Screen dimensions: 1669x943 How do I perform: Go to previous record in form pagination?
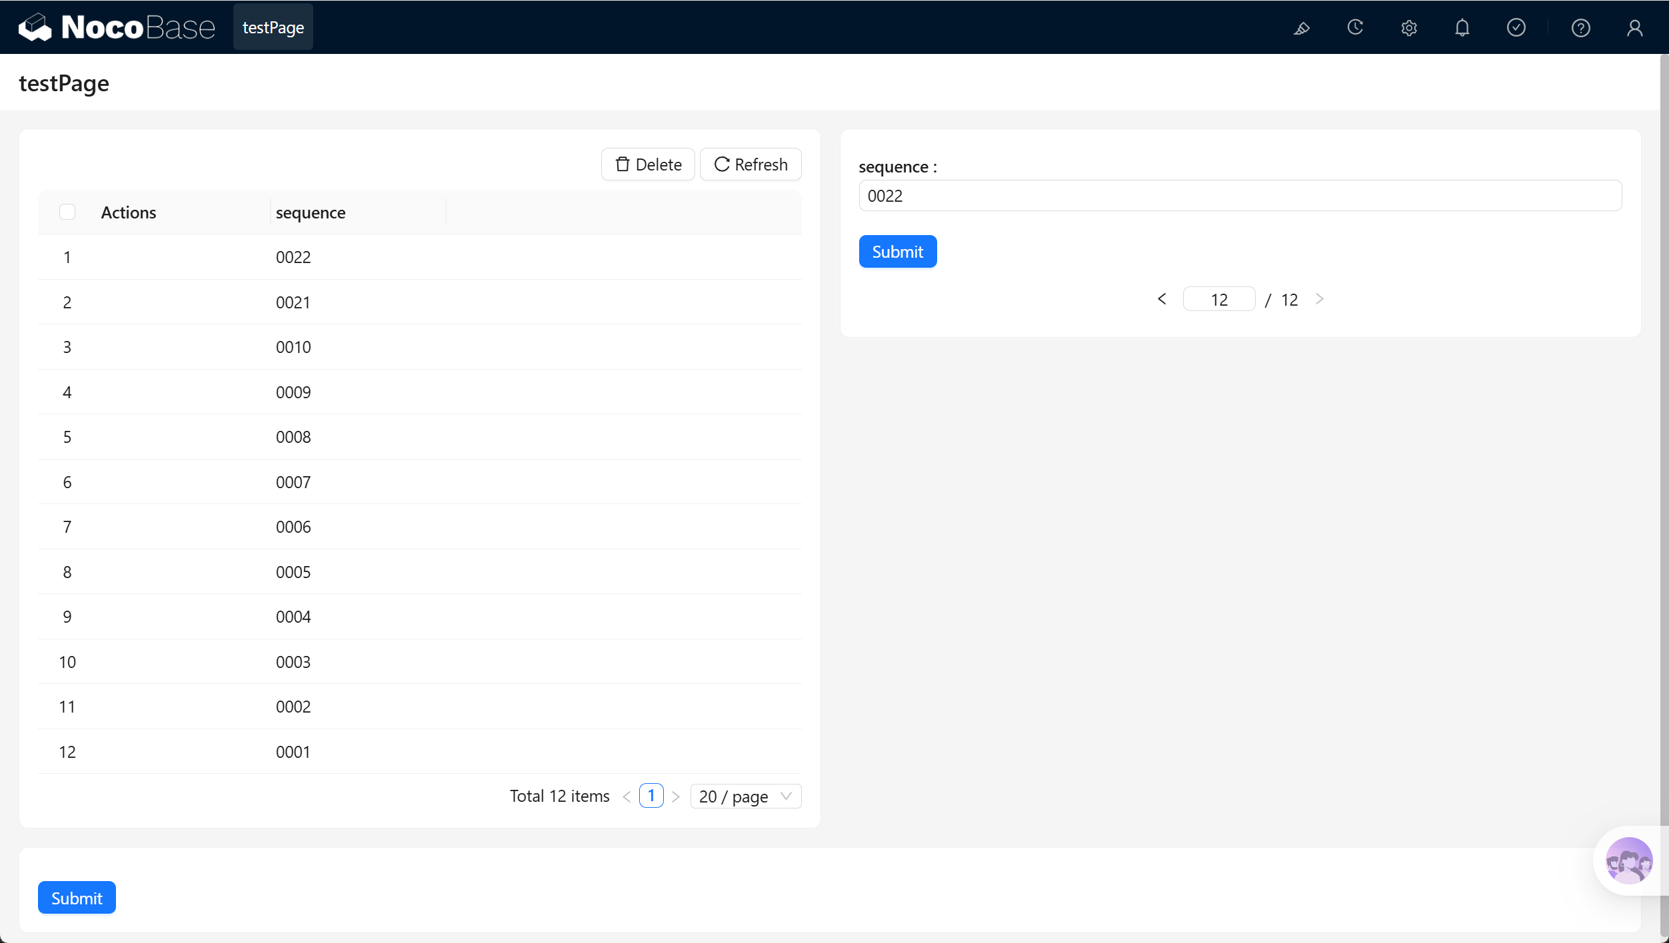1162,299
